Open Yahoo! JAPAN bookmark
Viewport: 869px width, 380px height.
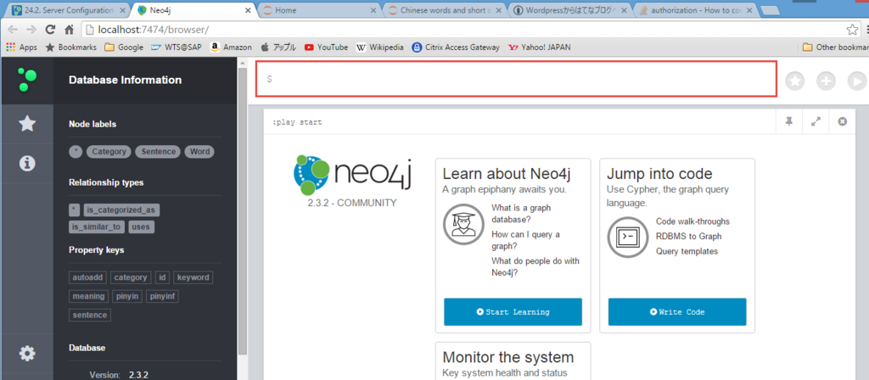(x=539, y=47)
